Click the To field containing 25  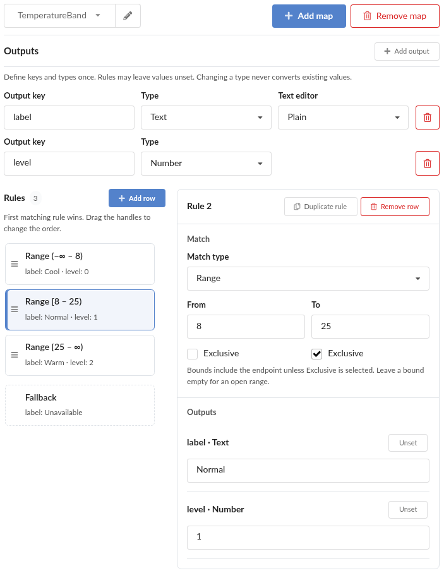click(370, 327)
